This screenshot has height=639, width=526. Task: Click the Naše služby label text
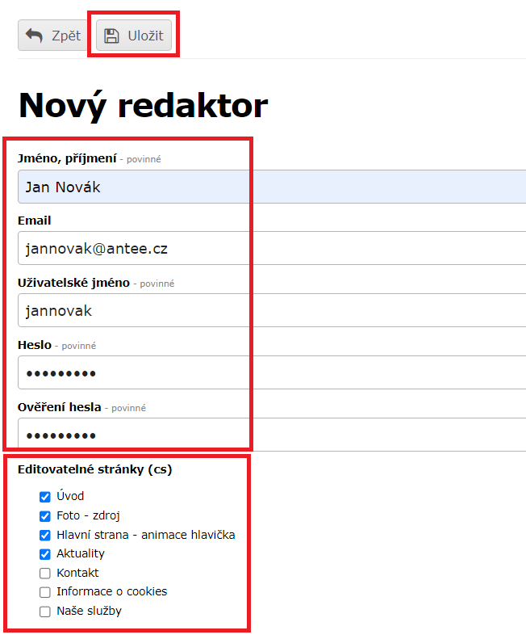(x=89, y=612)
